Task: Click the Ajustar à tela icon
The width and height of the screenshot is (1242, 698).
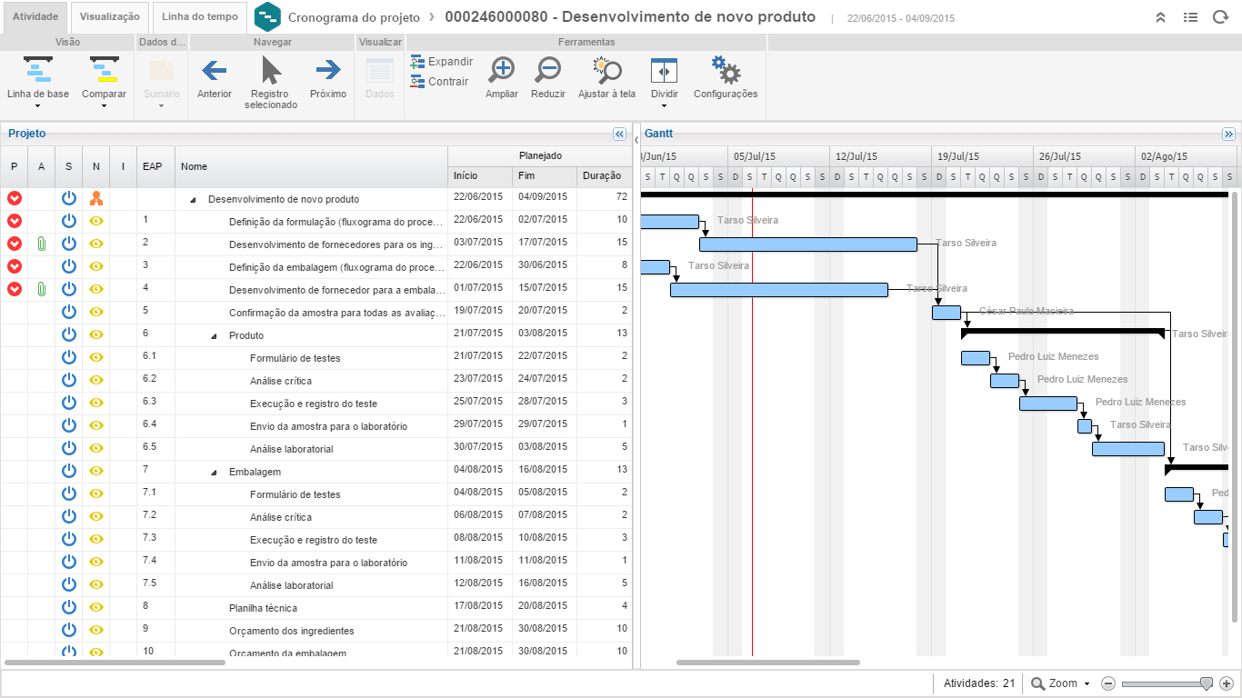Action: (x=606, y=70)
